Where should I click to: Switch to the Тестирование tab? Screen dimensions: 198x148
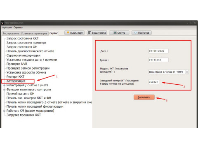click(x=11, y=33)
